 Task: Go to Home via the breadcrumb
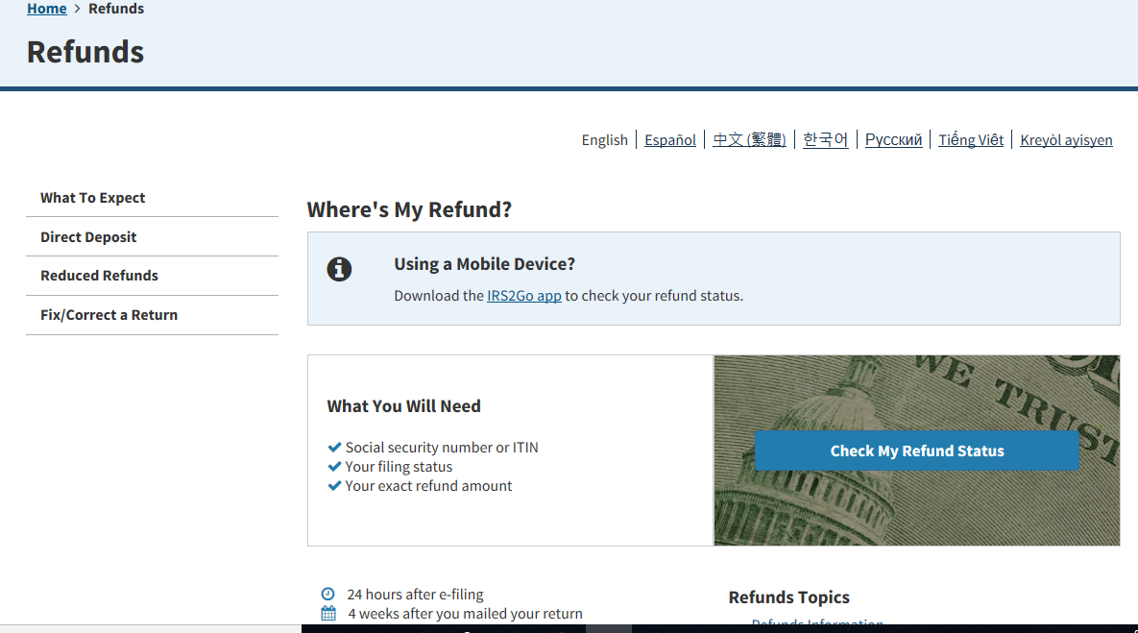[46, 9]
